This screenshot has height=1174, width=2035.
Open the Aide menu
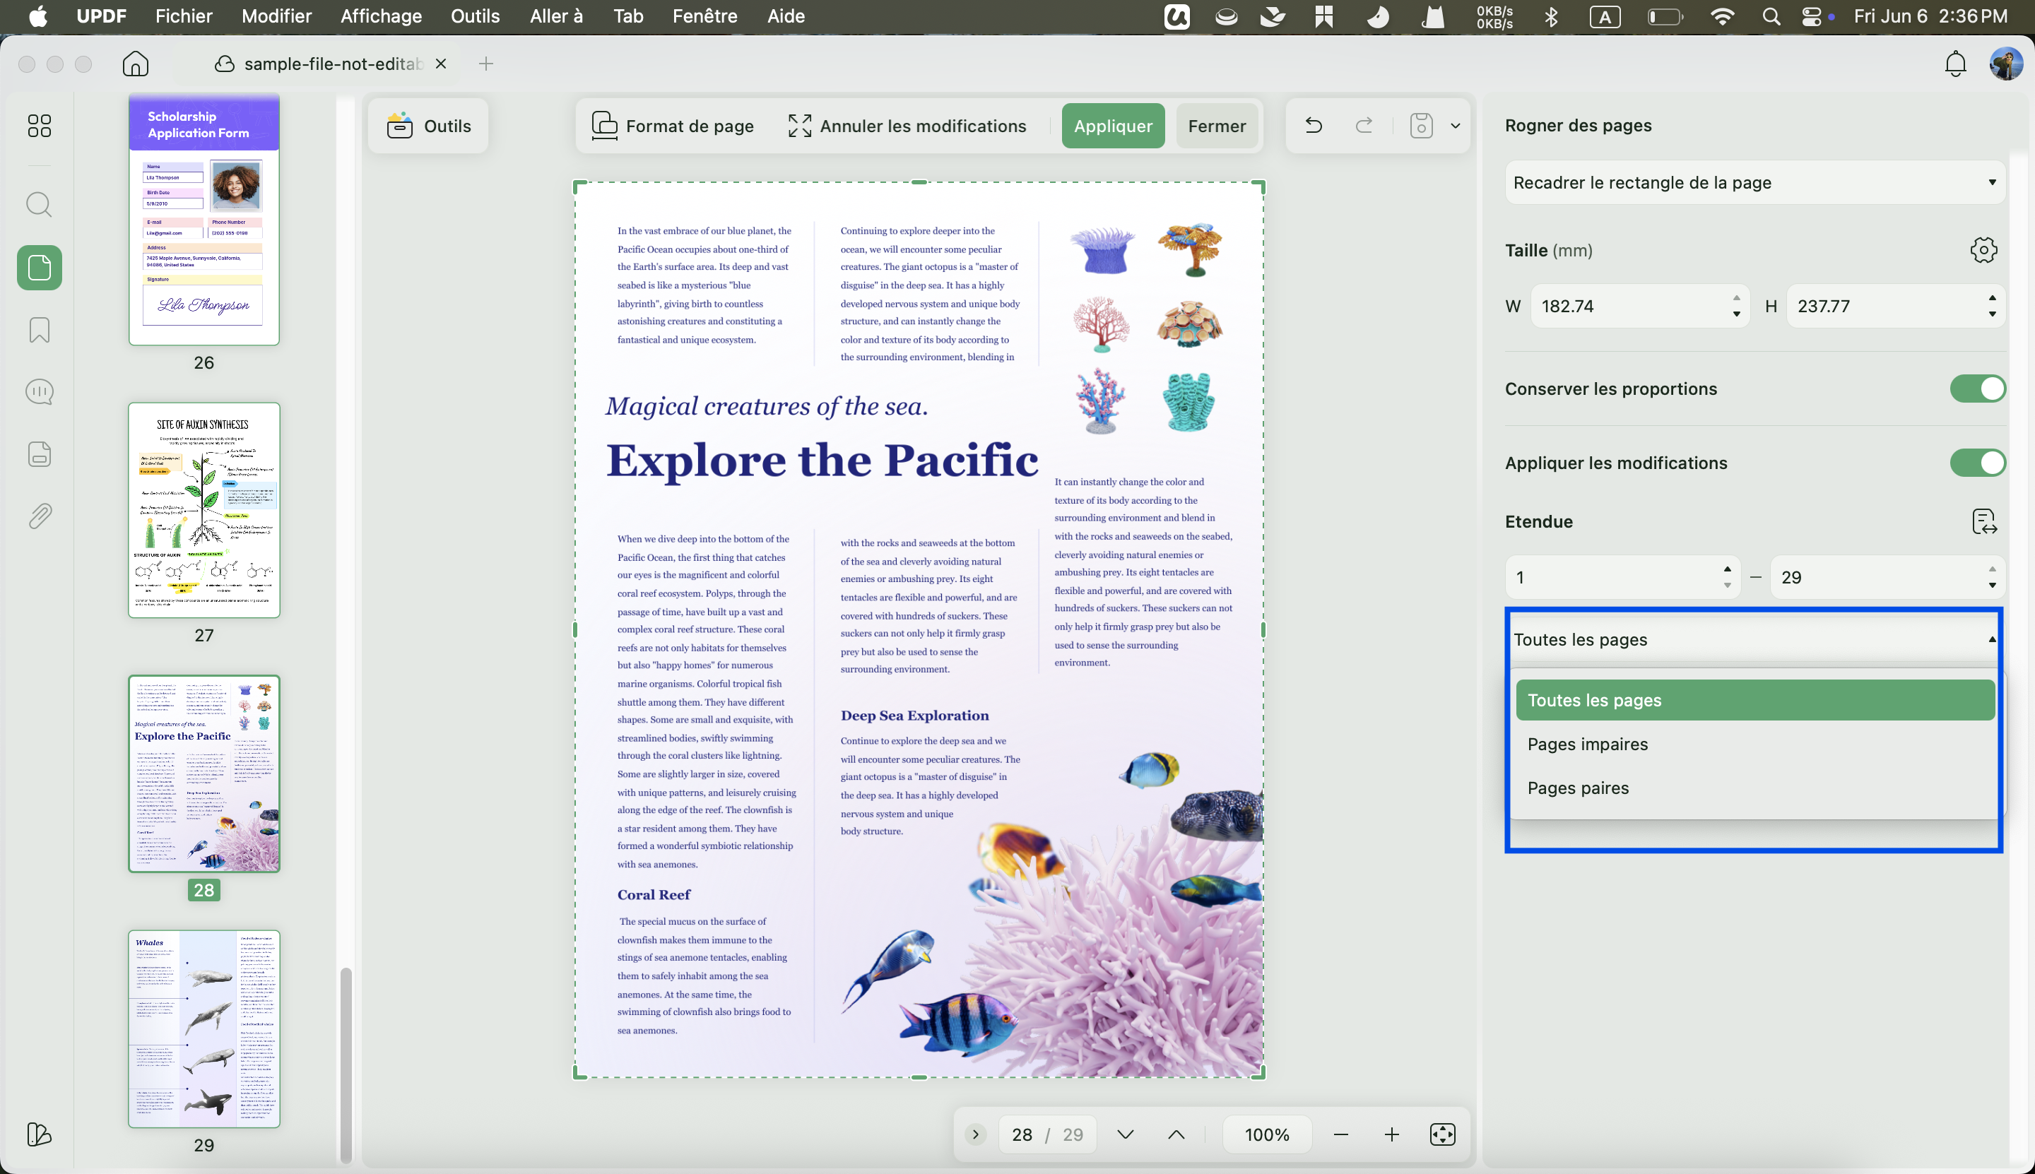click(786, 16)
